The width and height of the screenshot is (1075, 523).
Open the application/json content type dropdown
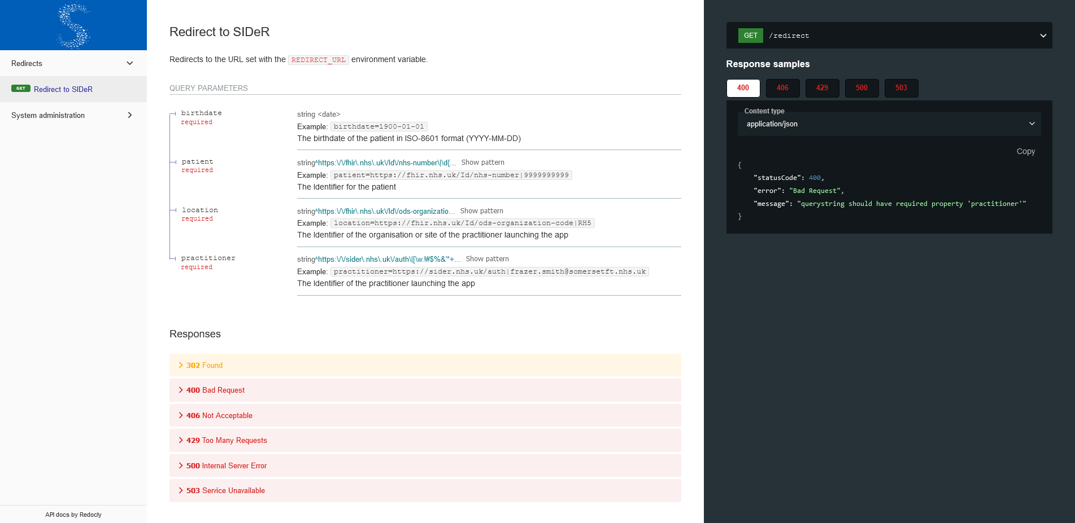pyautogui.click(x=889, y=124)
